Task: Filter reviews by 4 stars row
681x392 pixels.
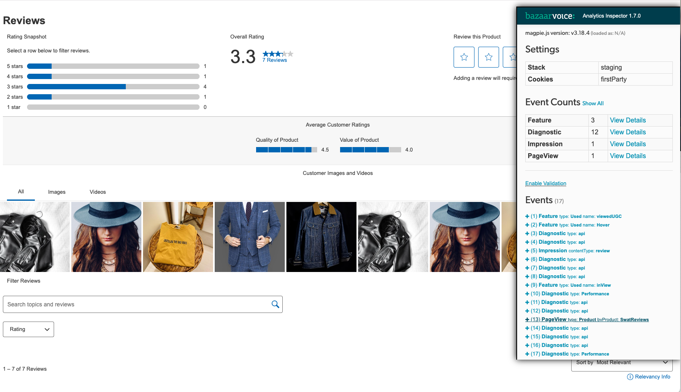Action: (107, 77)
